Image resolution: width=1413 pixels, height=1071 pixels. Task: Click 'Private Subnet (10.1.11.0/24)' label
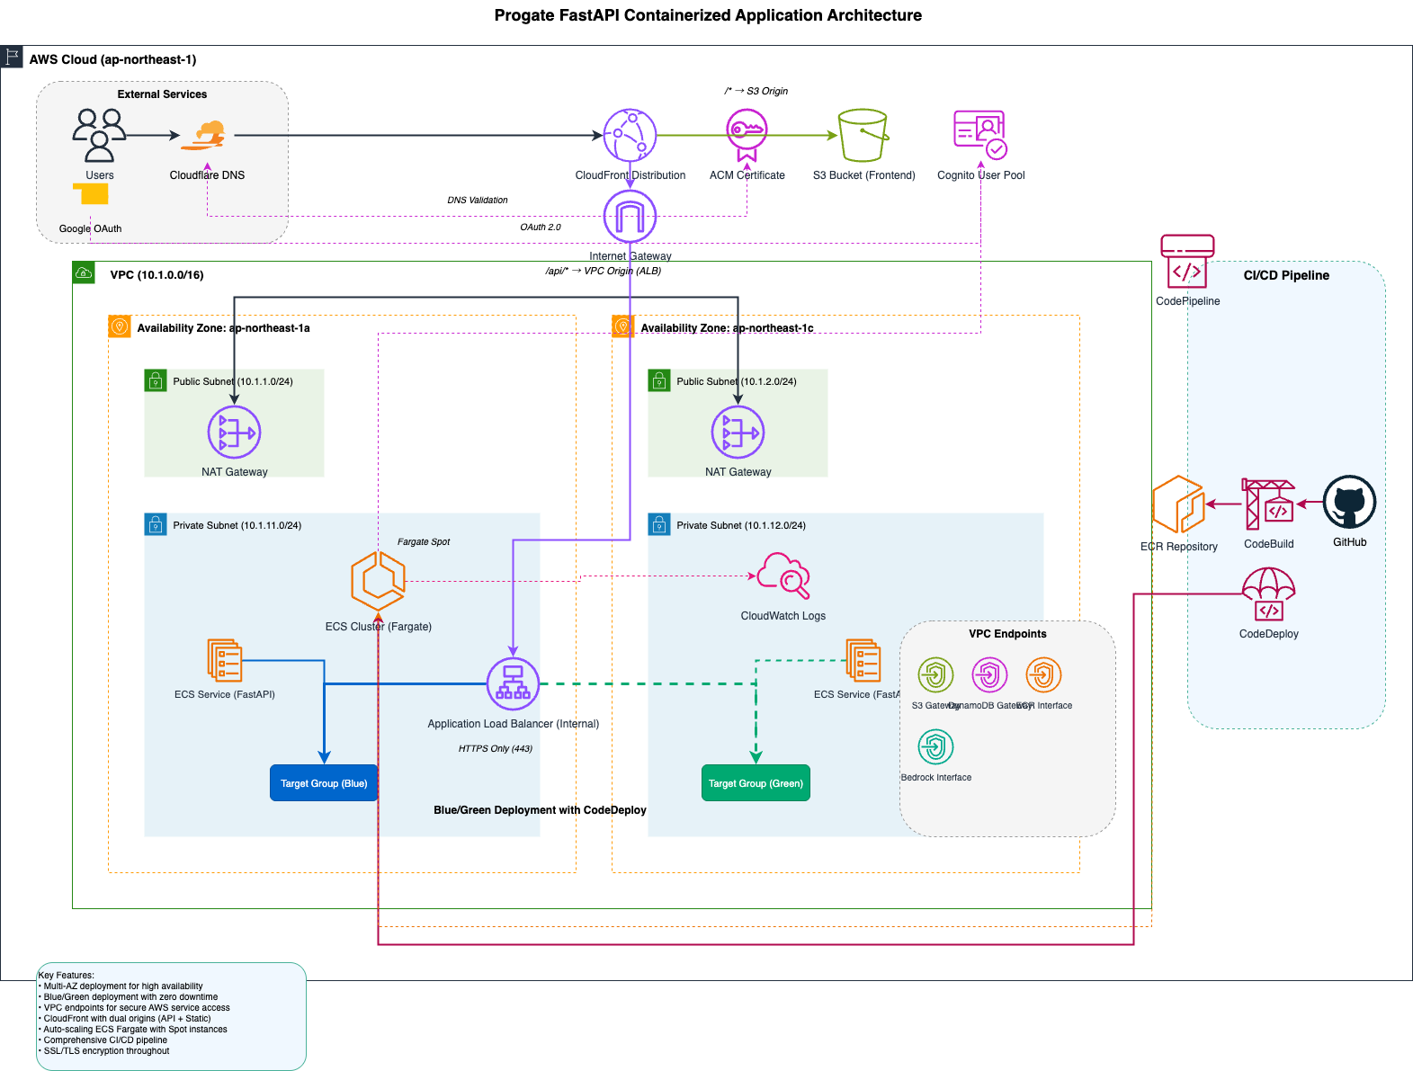[237, 525]
